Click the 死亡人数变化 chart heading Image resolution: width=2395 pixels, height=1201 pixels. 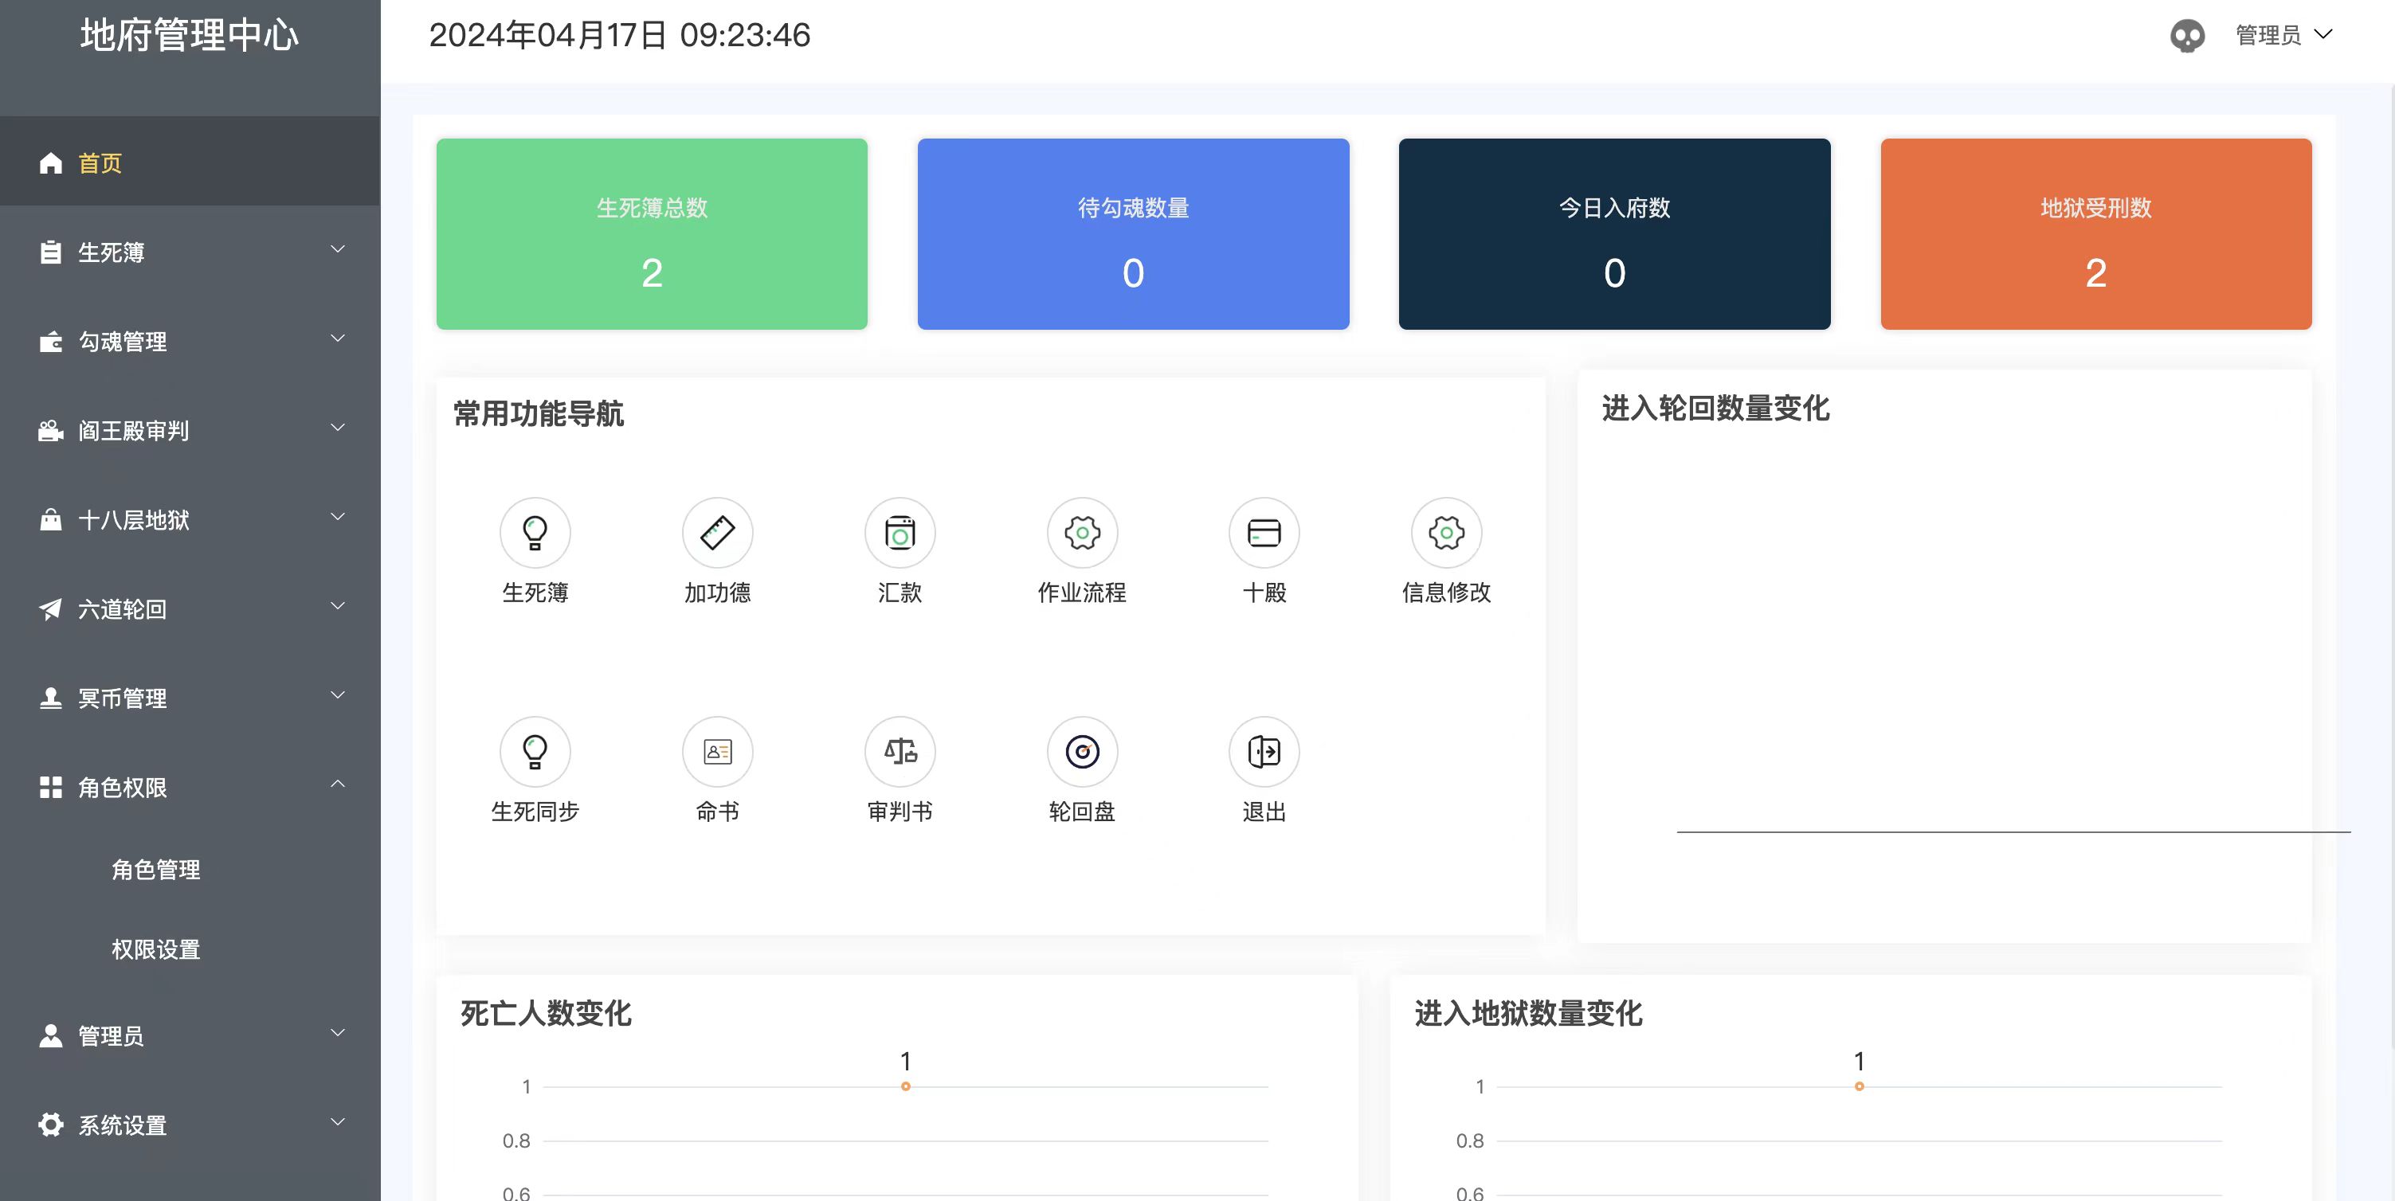point(546,1013)
